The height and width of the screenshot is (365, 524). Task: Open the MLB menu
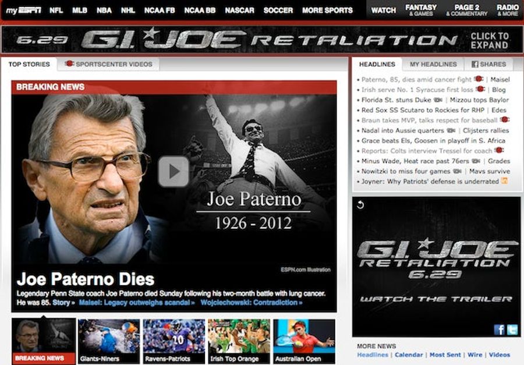point(80,10)
